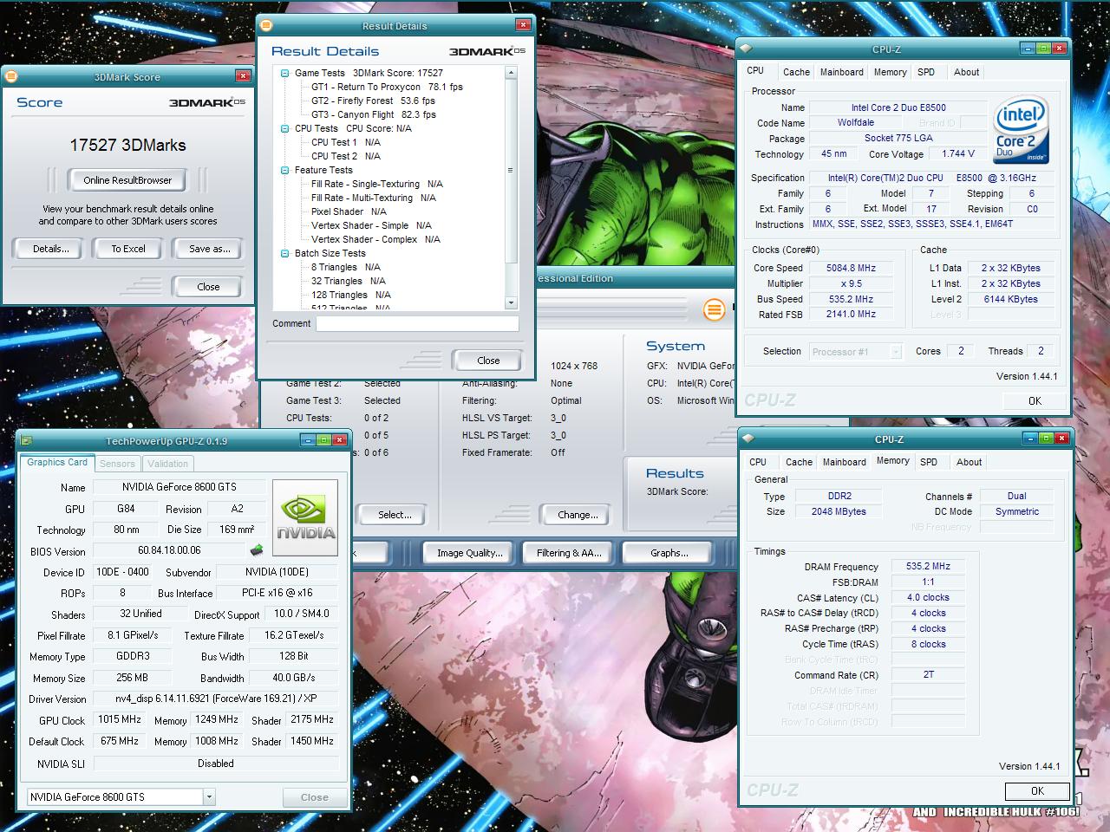Close the 3DMark Score dialog with Close
Screen dimensions: 1110x832
(208, 287)
